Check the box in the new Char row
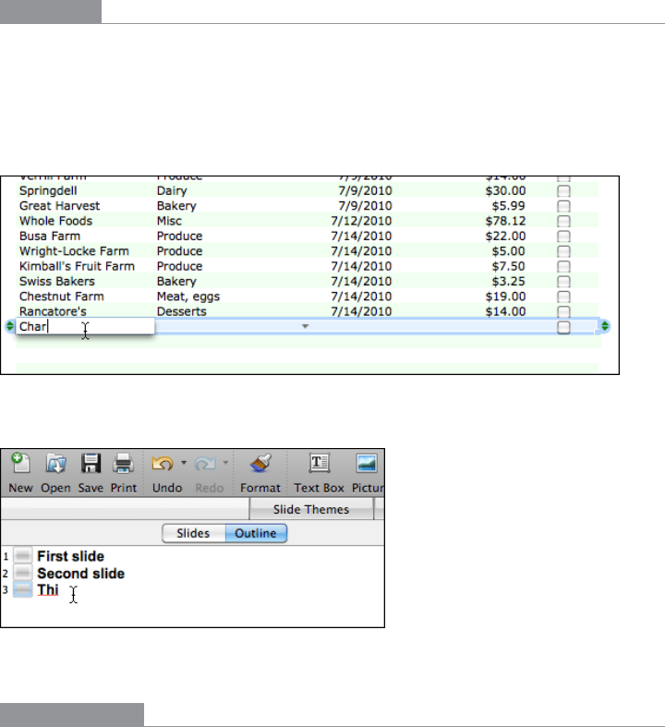The image size is (665, 727). point(563,327)
